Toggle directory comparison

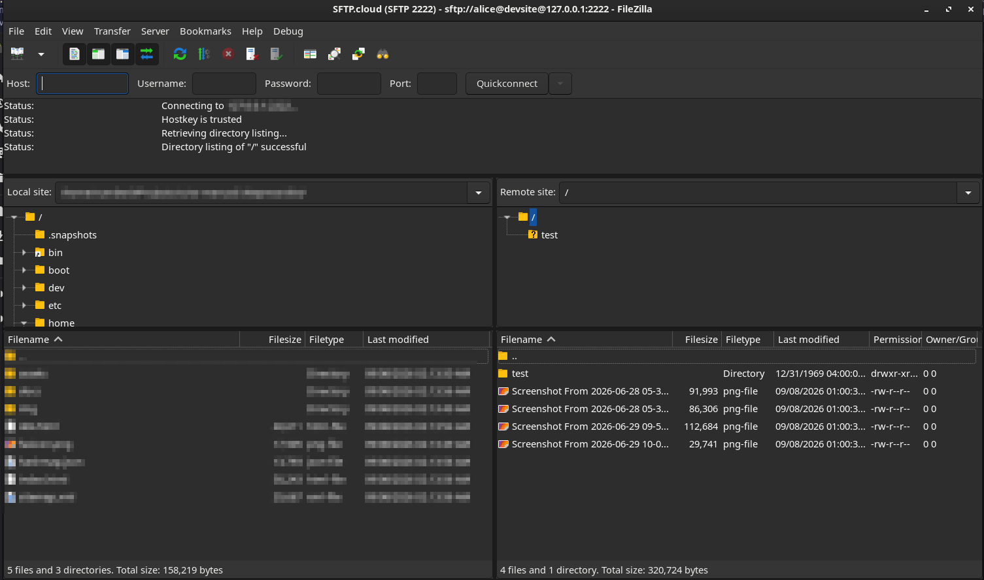pos(335,54)
